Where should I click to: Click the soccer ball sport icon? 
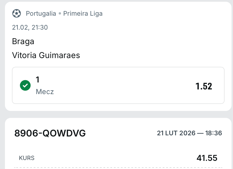[x=17, y=13]
